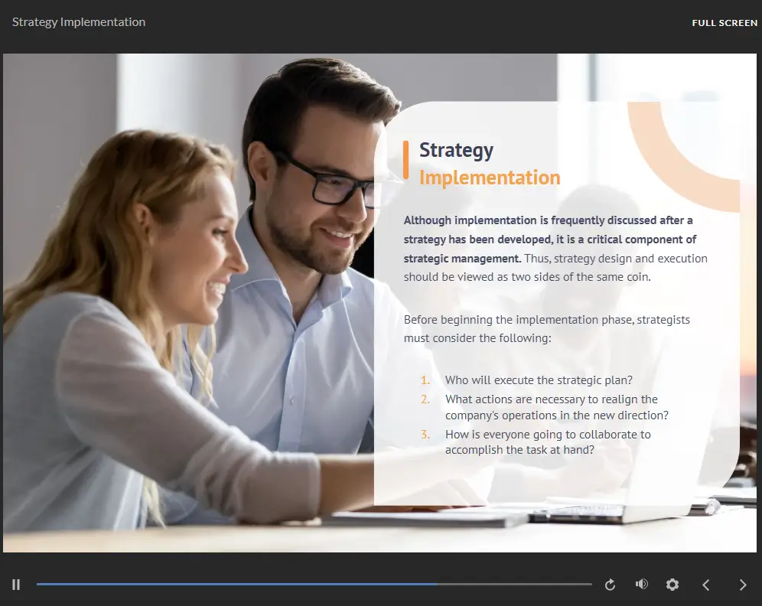The width and height of the screenshot is (762, 606).
Task: Click the orange vertical bar beside heading
Action: point(405,159)
